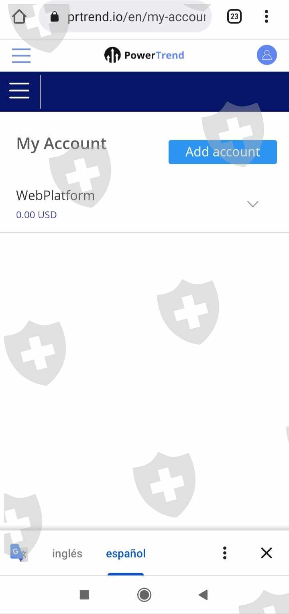Screen dimensions: 289x614
Task: Tap the Android back triangle button
Action: (203, 595)
